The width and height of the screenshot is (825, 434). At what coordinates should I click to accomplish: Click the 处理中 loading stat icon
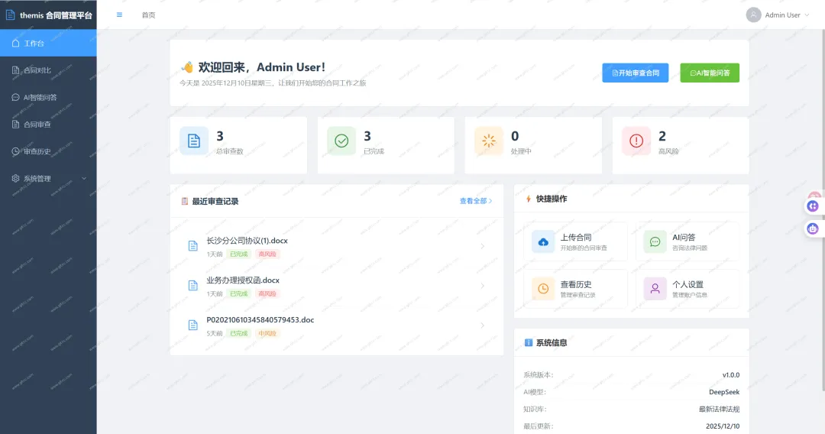point(489,141)
